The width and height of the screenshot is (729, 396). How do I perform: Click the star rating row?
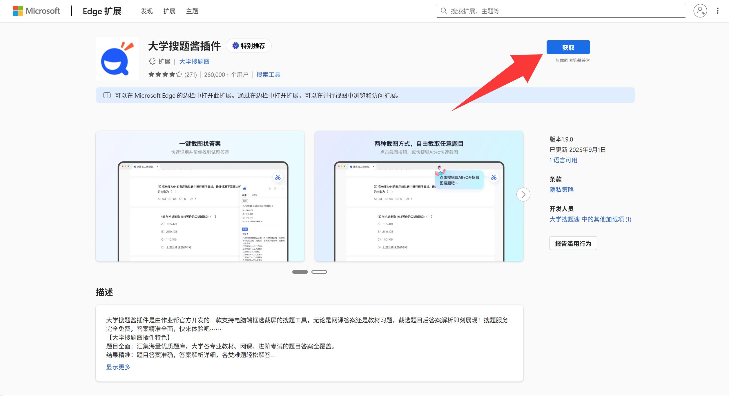pyautogui.click(x=165, y=75)
